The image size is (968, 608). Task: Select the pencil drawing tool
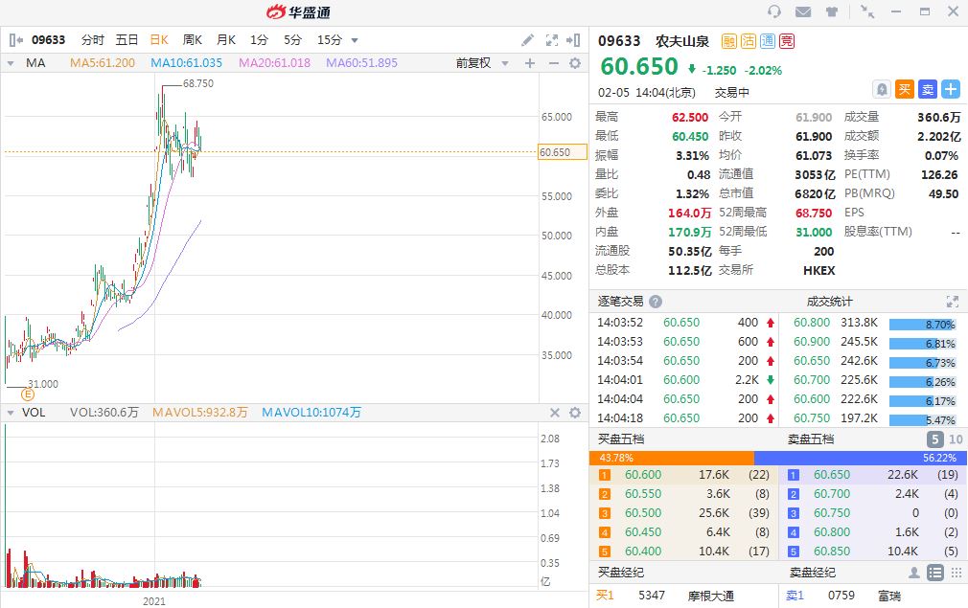point(528,40)
